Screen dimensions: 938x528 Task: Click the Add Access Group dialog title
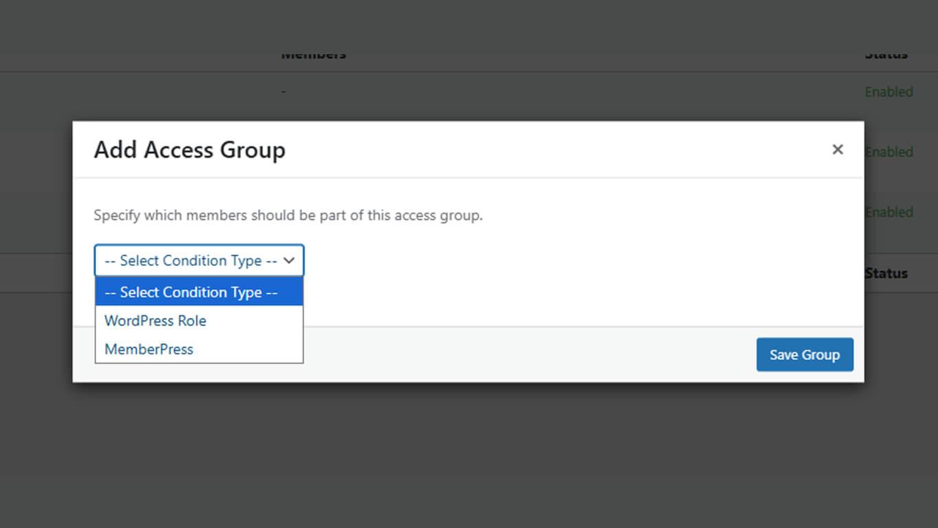[190, 150]
